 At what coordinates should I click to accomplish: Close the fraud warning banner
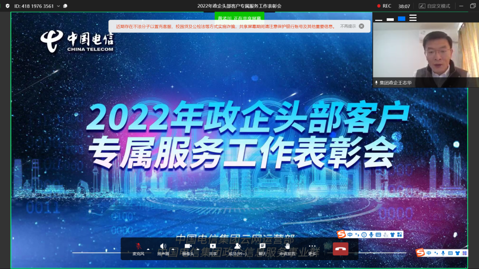[x=362, y=26]
